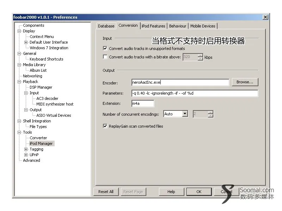
Task: Increase the bitrate kbps spinner value
Action: 200,56
